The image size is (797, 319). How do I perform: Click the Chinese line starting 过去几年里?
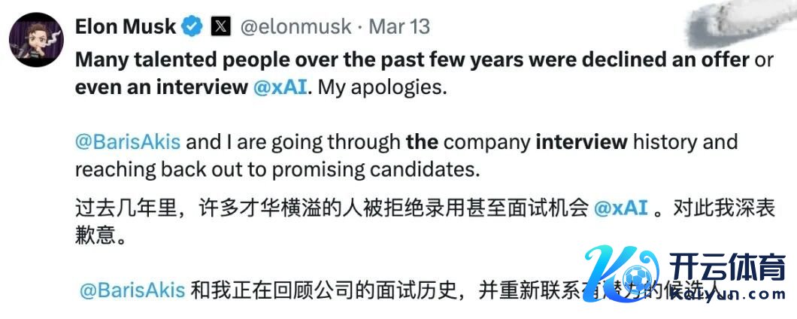(331, 208)
